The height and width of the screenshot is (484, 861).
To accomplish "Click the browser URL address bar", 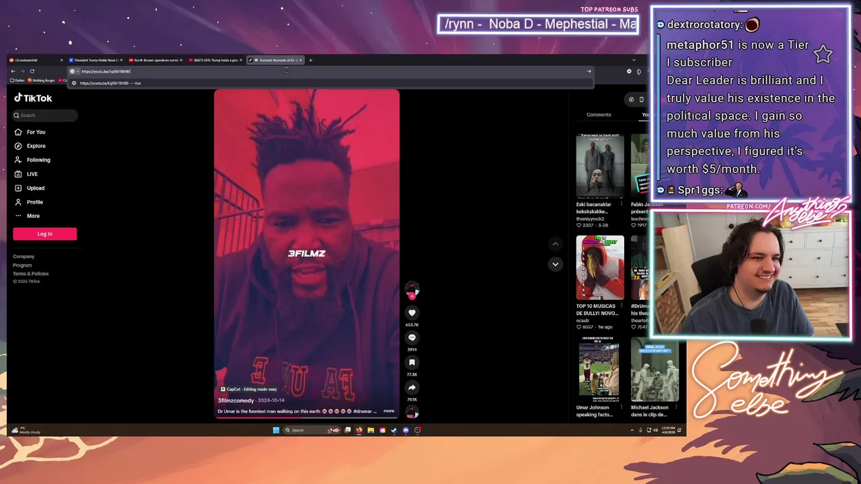I will [330, 71].
